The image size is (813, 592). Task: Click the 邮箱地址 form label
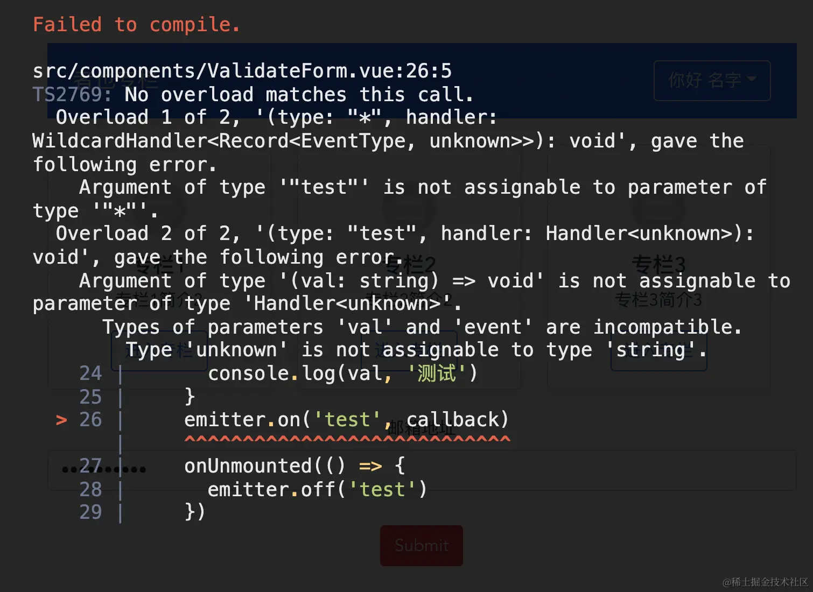(421, 429)
